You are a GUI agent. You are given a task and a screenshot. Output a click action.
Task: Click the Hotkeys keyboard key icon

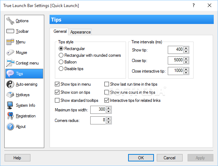coord(10,95)
